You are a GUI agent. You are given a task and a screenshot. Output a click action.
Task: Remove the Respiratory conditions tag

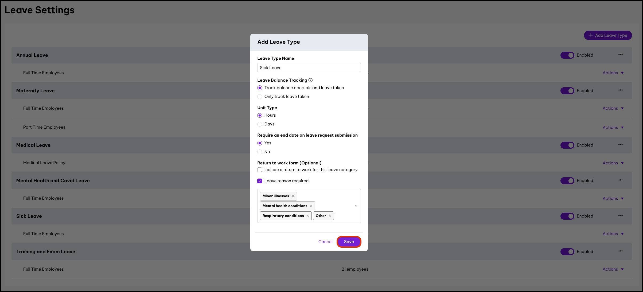[308, 216]
